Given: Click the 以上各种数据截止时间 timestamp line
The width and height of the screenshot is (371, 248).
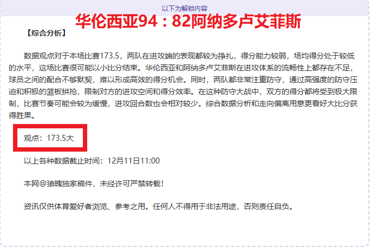Looking at the screenshot, I should 92,161.
